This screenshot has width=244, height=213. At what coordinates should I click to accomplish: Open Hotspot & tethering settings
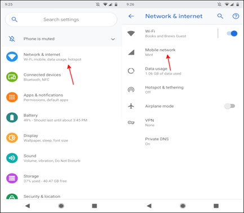tap(183, 90)
